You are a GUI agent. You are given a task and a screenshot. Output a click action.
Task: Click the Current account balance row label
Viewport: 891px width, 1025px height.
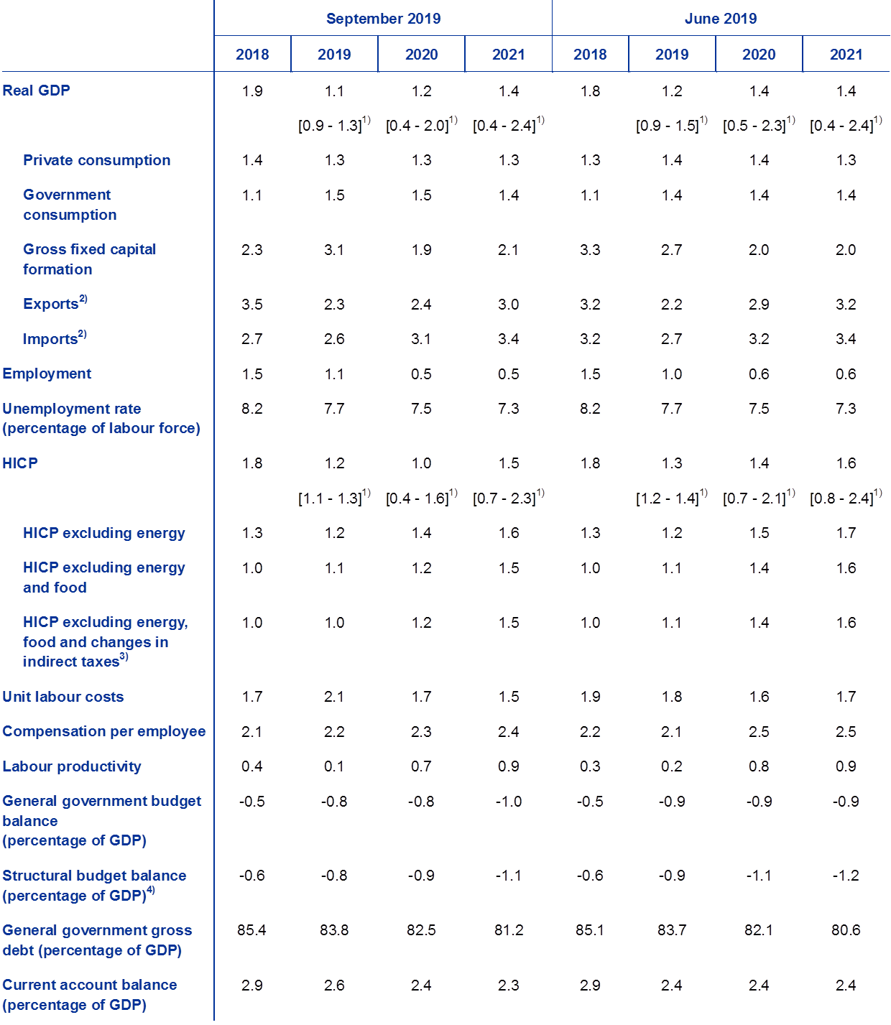(90, 995)
